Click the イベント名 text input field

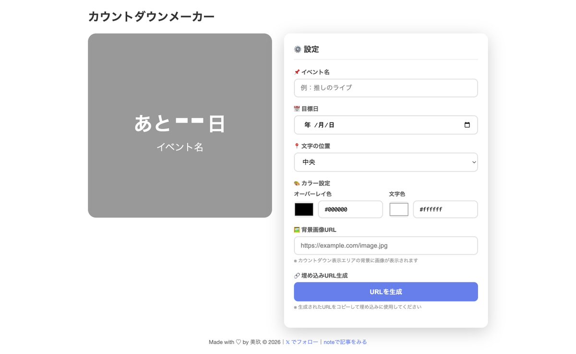(x=386, y=88)
